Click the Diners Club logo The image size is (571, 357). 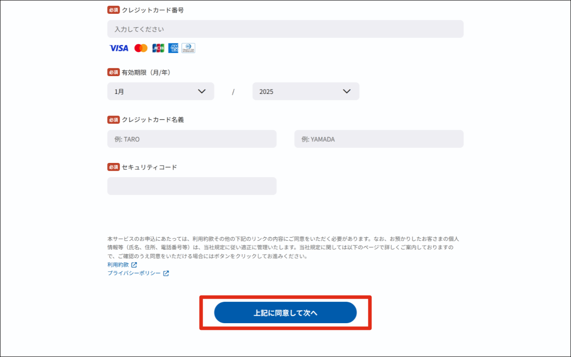tap(188, 48)
